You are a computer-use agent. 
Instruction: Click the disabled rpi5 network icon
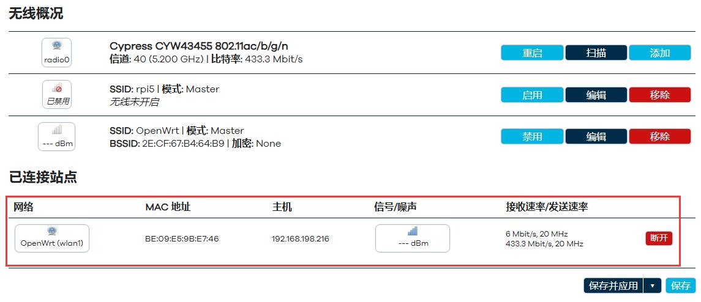coord(57,95)
